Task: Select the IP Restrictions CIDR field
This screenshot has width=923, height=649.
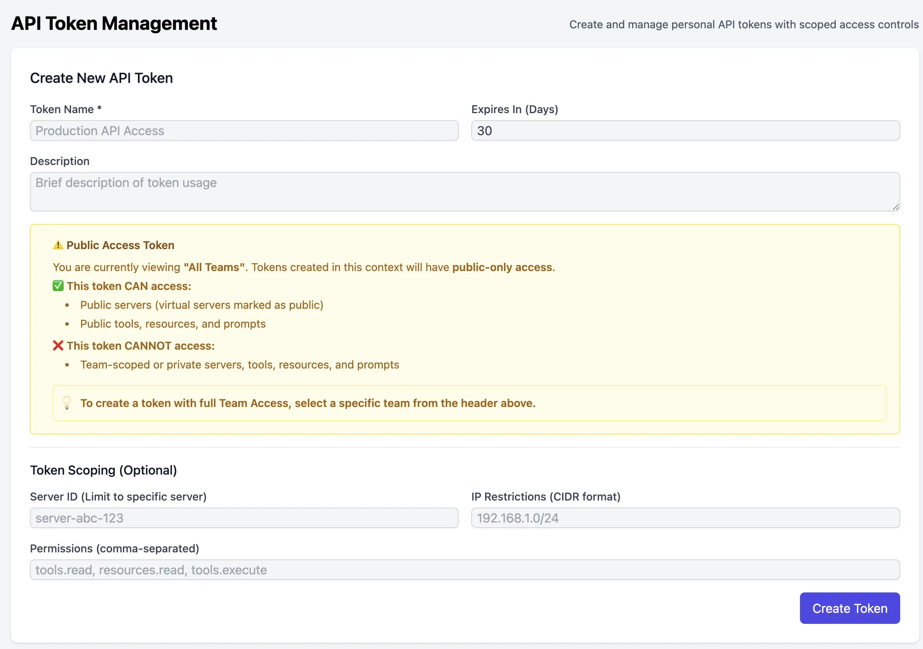Action: click(x=685, y=518)
